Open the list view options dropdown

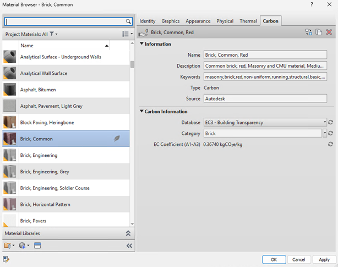click(x=127, y=34)
